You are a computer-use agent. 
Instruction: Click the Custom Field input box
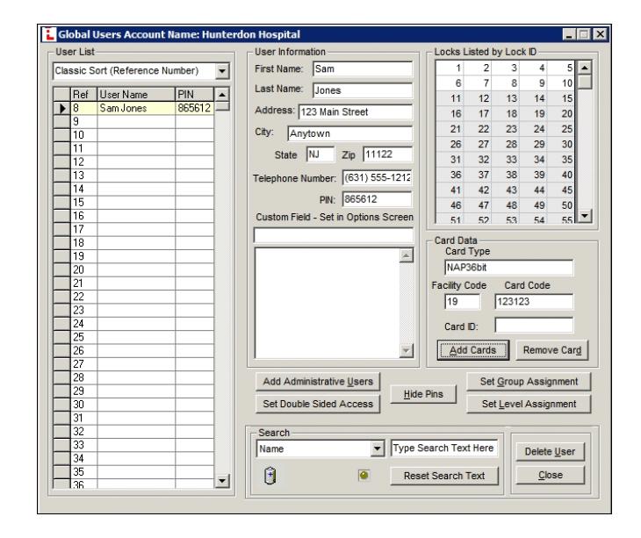pyautogui.click(x=333, y=235)
